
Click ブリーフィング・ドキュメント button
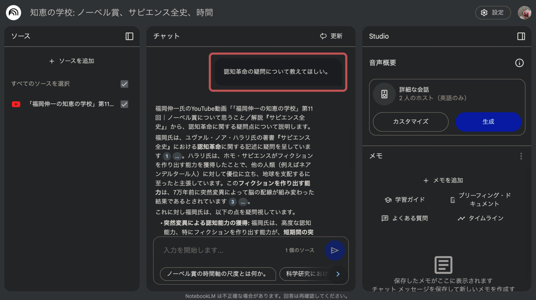[x=481, y=199]
